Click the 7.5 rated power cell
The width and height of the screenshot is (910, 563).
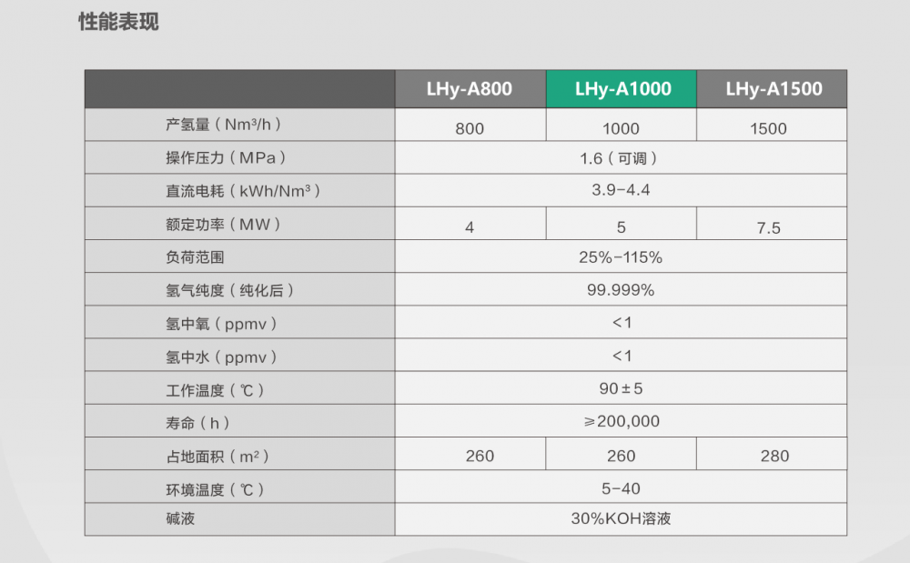(768, 228)
